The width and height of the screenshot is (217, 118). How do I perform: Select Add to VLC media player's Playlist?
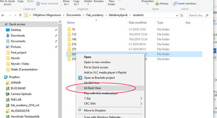[x=105, y=73]
